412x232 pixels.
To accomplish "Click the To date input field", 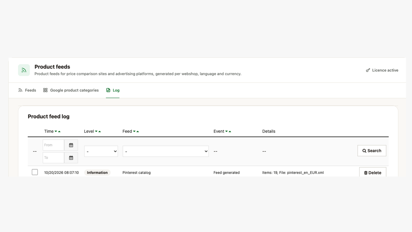I will point(54,158).
